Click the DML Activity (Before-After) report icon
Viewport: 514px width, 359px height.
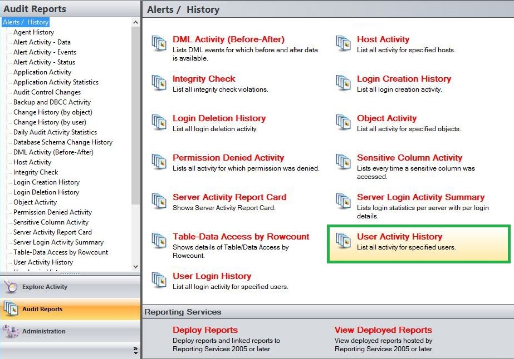pyautogui.click(x=159, y=43)
